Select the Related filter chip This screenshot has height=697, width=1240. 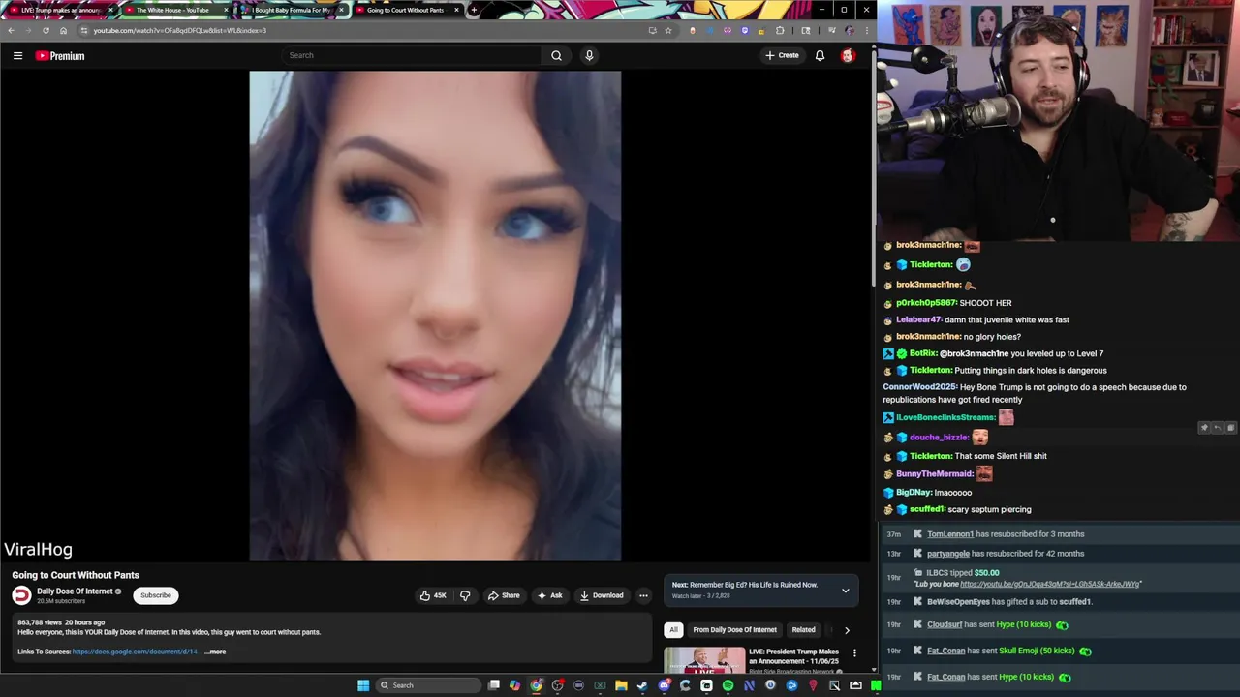803,630
